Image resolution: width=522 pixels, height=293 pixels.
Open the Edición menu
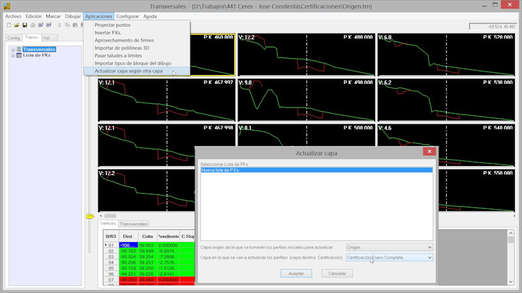point(34,16)
